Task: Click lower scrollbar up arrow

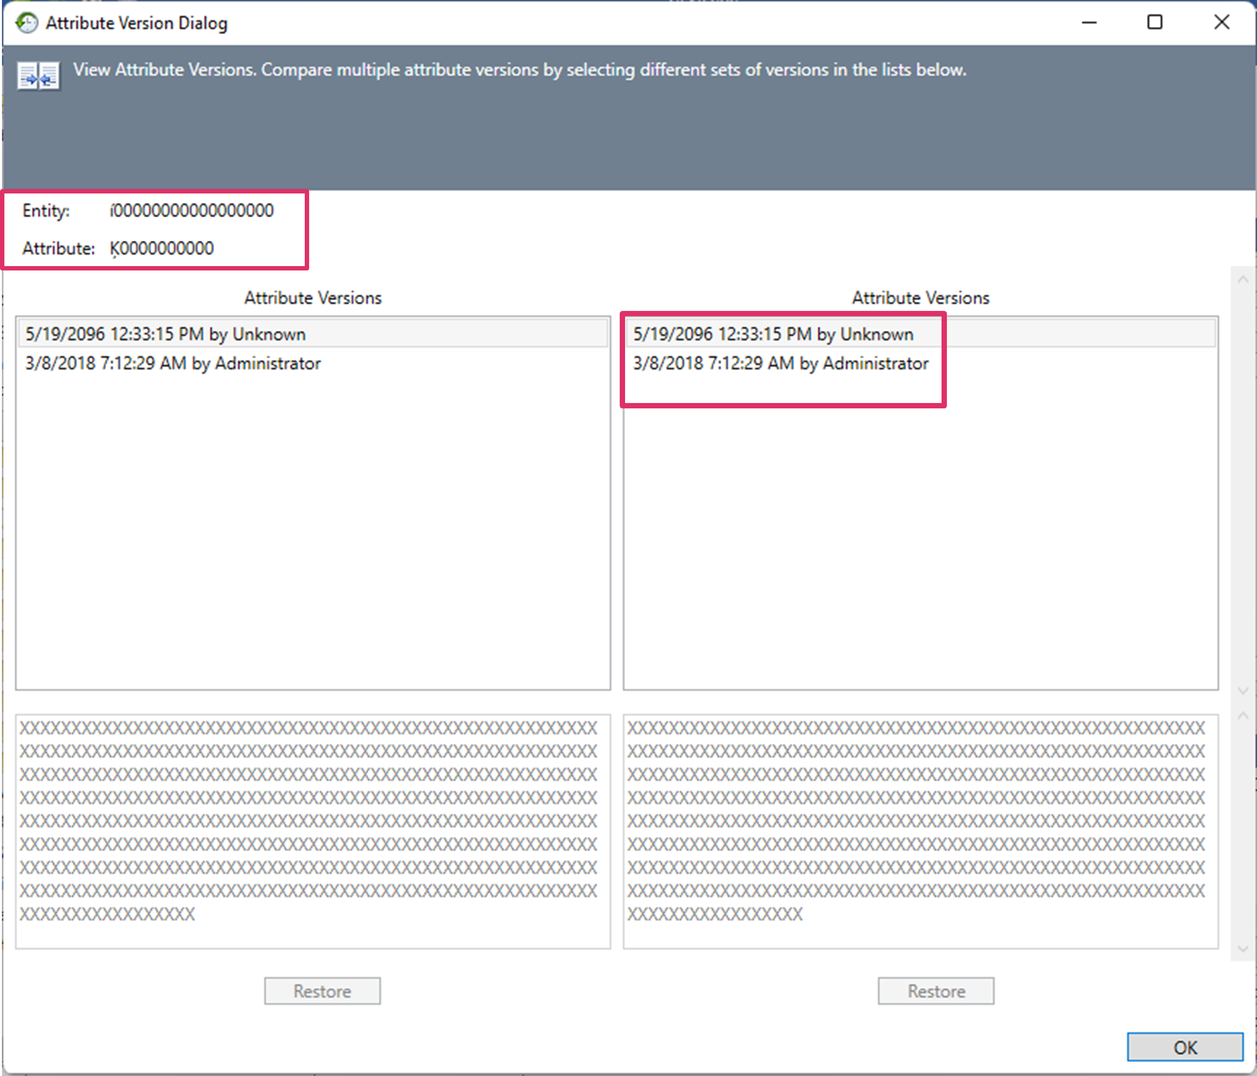Action: (1242, 716)
